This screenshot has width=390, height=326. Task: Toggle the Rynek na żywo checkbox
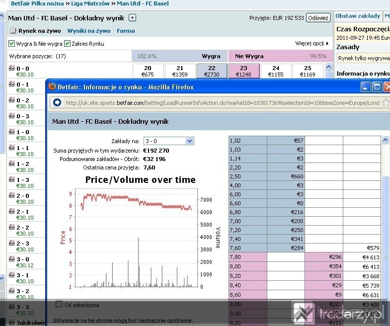13,31
